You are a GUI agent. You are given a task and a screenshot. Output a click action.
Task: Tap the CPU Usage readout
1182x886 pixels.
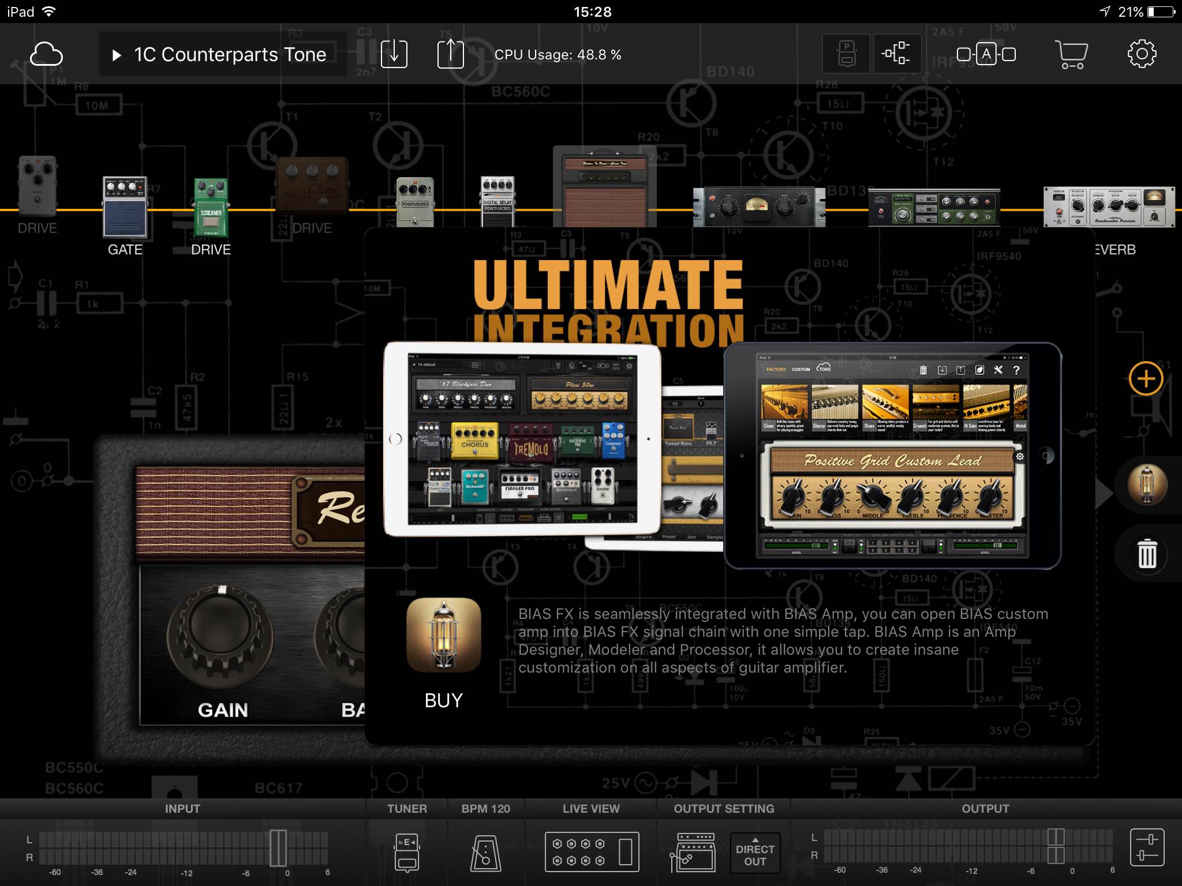(558, 55)
